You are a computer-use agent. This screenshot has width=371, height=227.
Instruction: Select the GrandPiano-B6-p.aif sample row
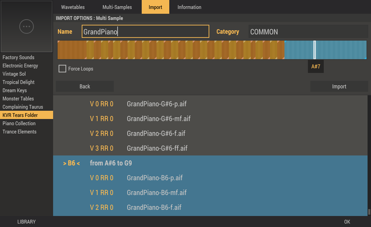(154, 178)
